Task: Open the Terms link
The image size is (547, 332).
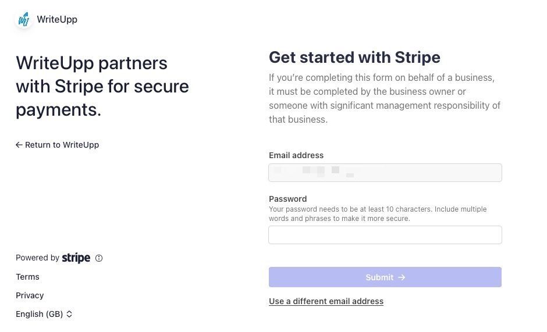Action: coord(27,277)
